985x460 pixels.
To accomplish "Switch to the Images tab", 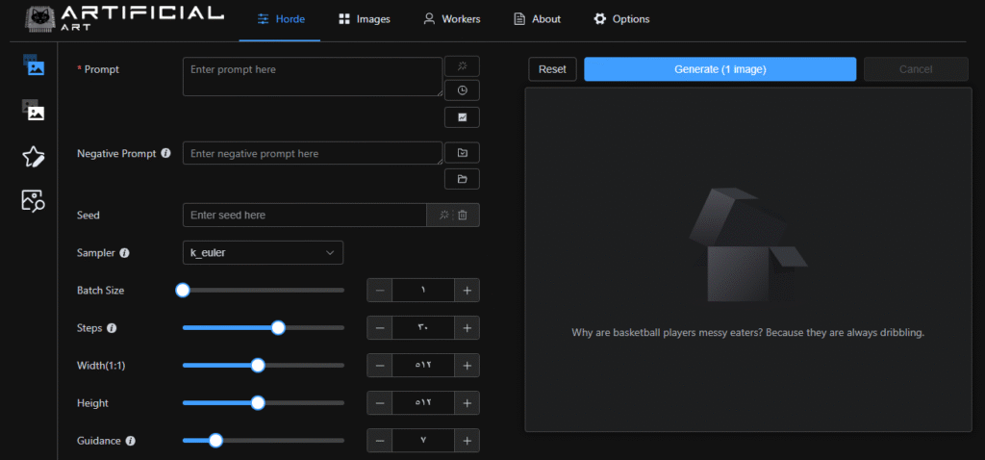I will (x=364, y=19).
